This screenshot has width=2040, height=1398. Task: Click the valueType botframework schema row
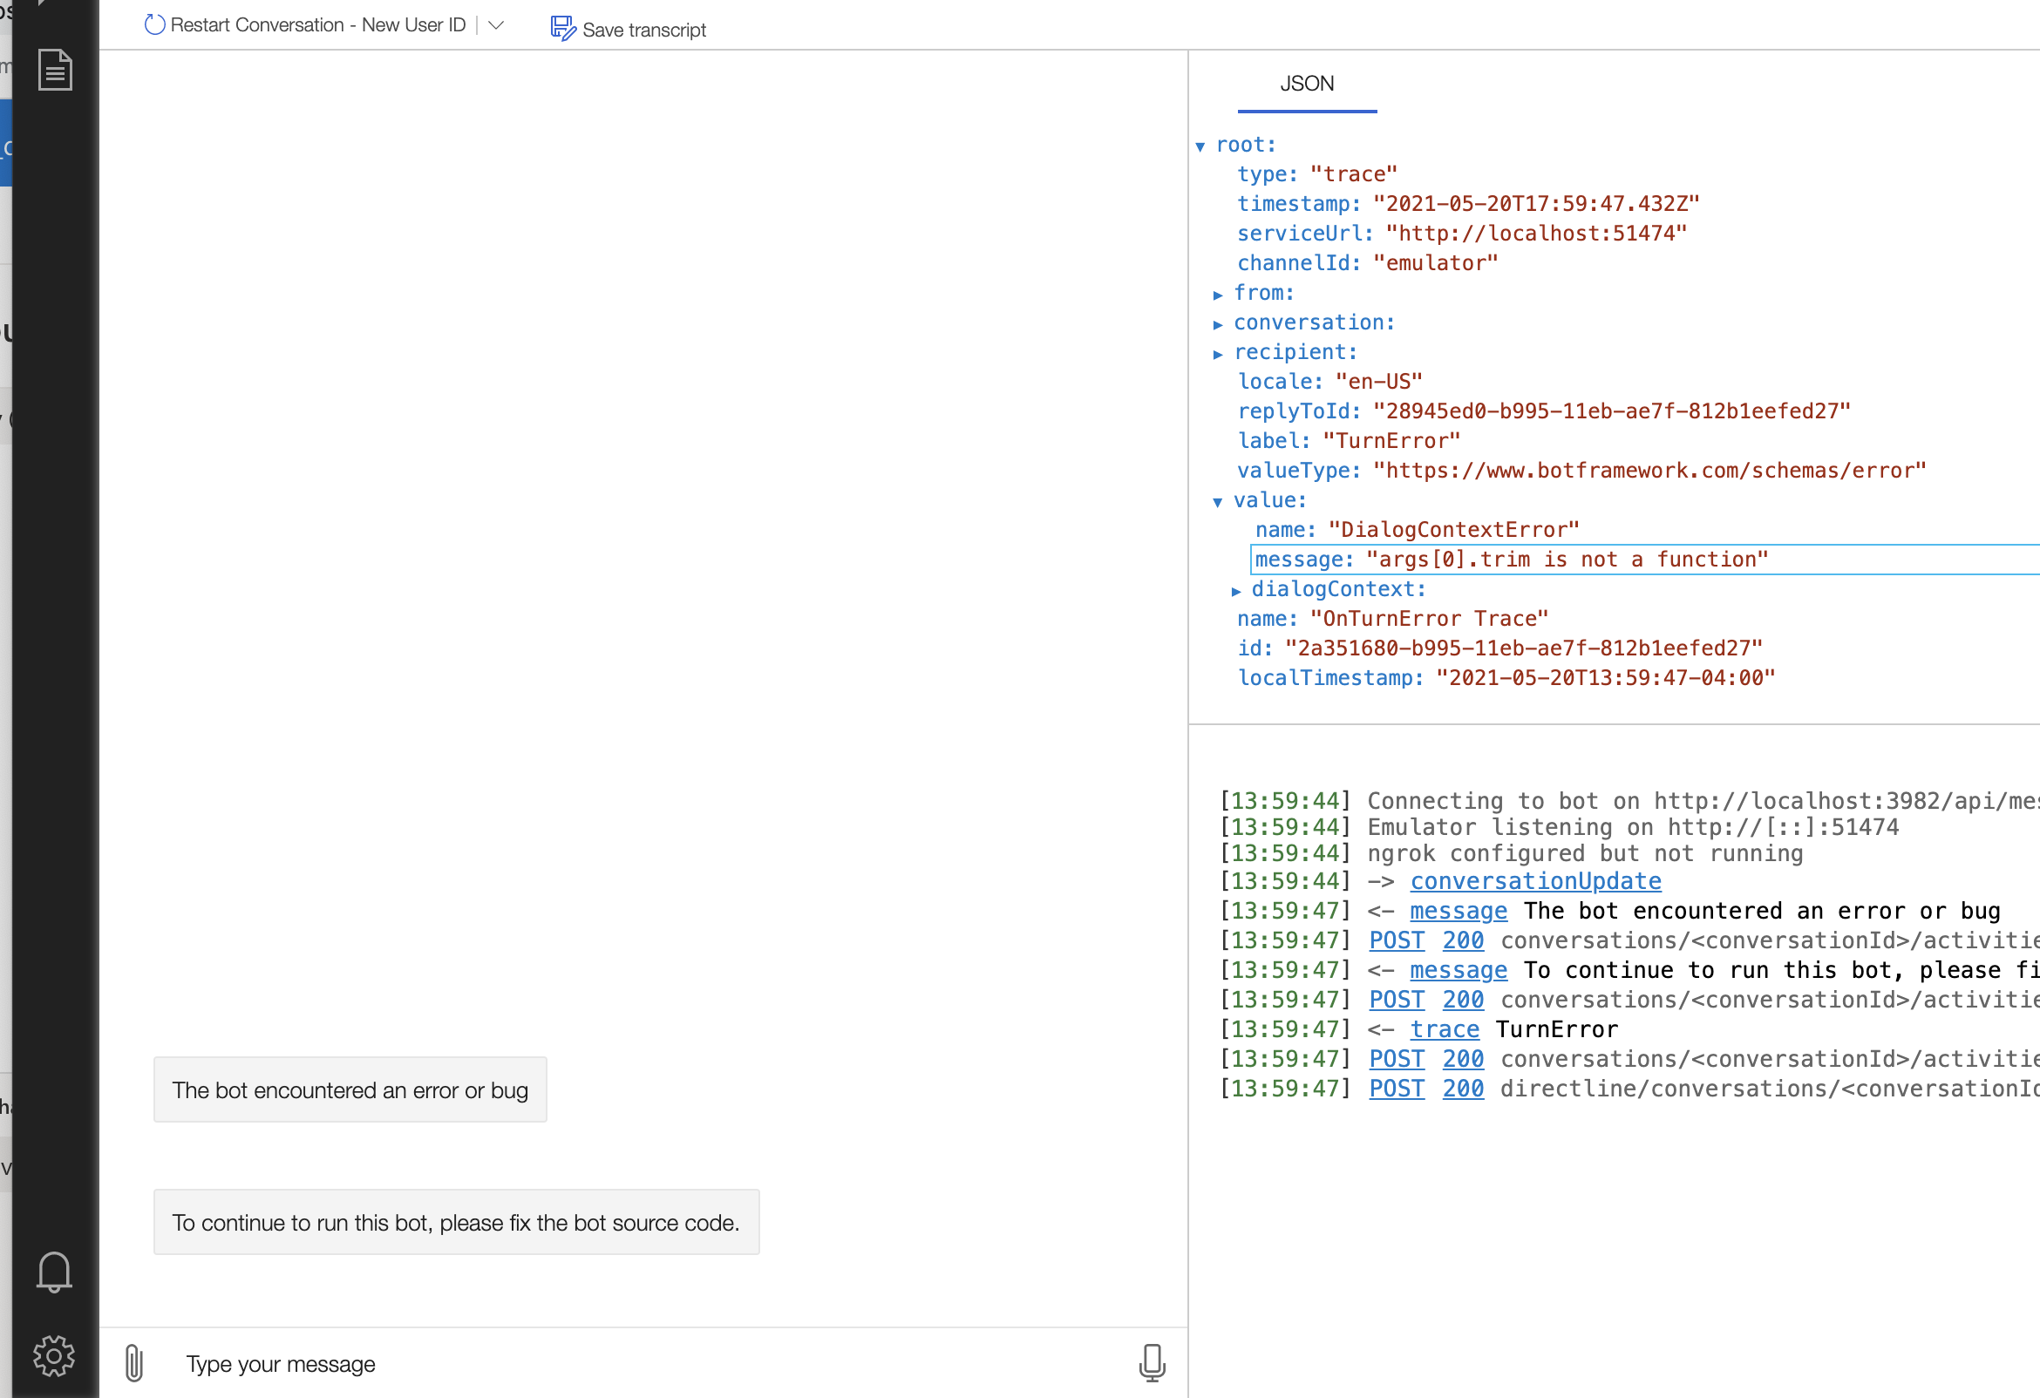point(1581,472)
